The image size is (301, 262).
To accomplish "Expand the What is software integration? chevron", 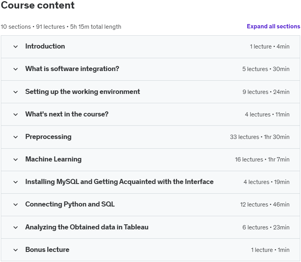I will tap(16, 69).
